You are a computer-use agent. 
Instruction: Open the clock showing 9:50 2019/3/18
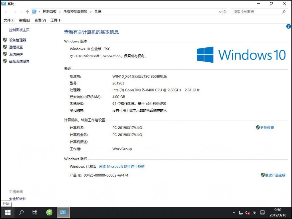click(x=278, y=212)
